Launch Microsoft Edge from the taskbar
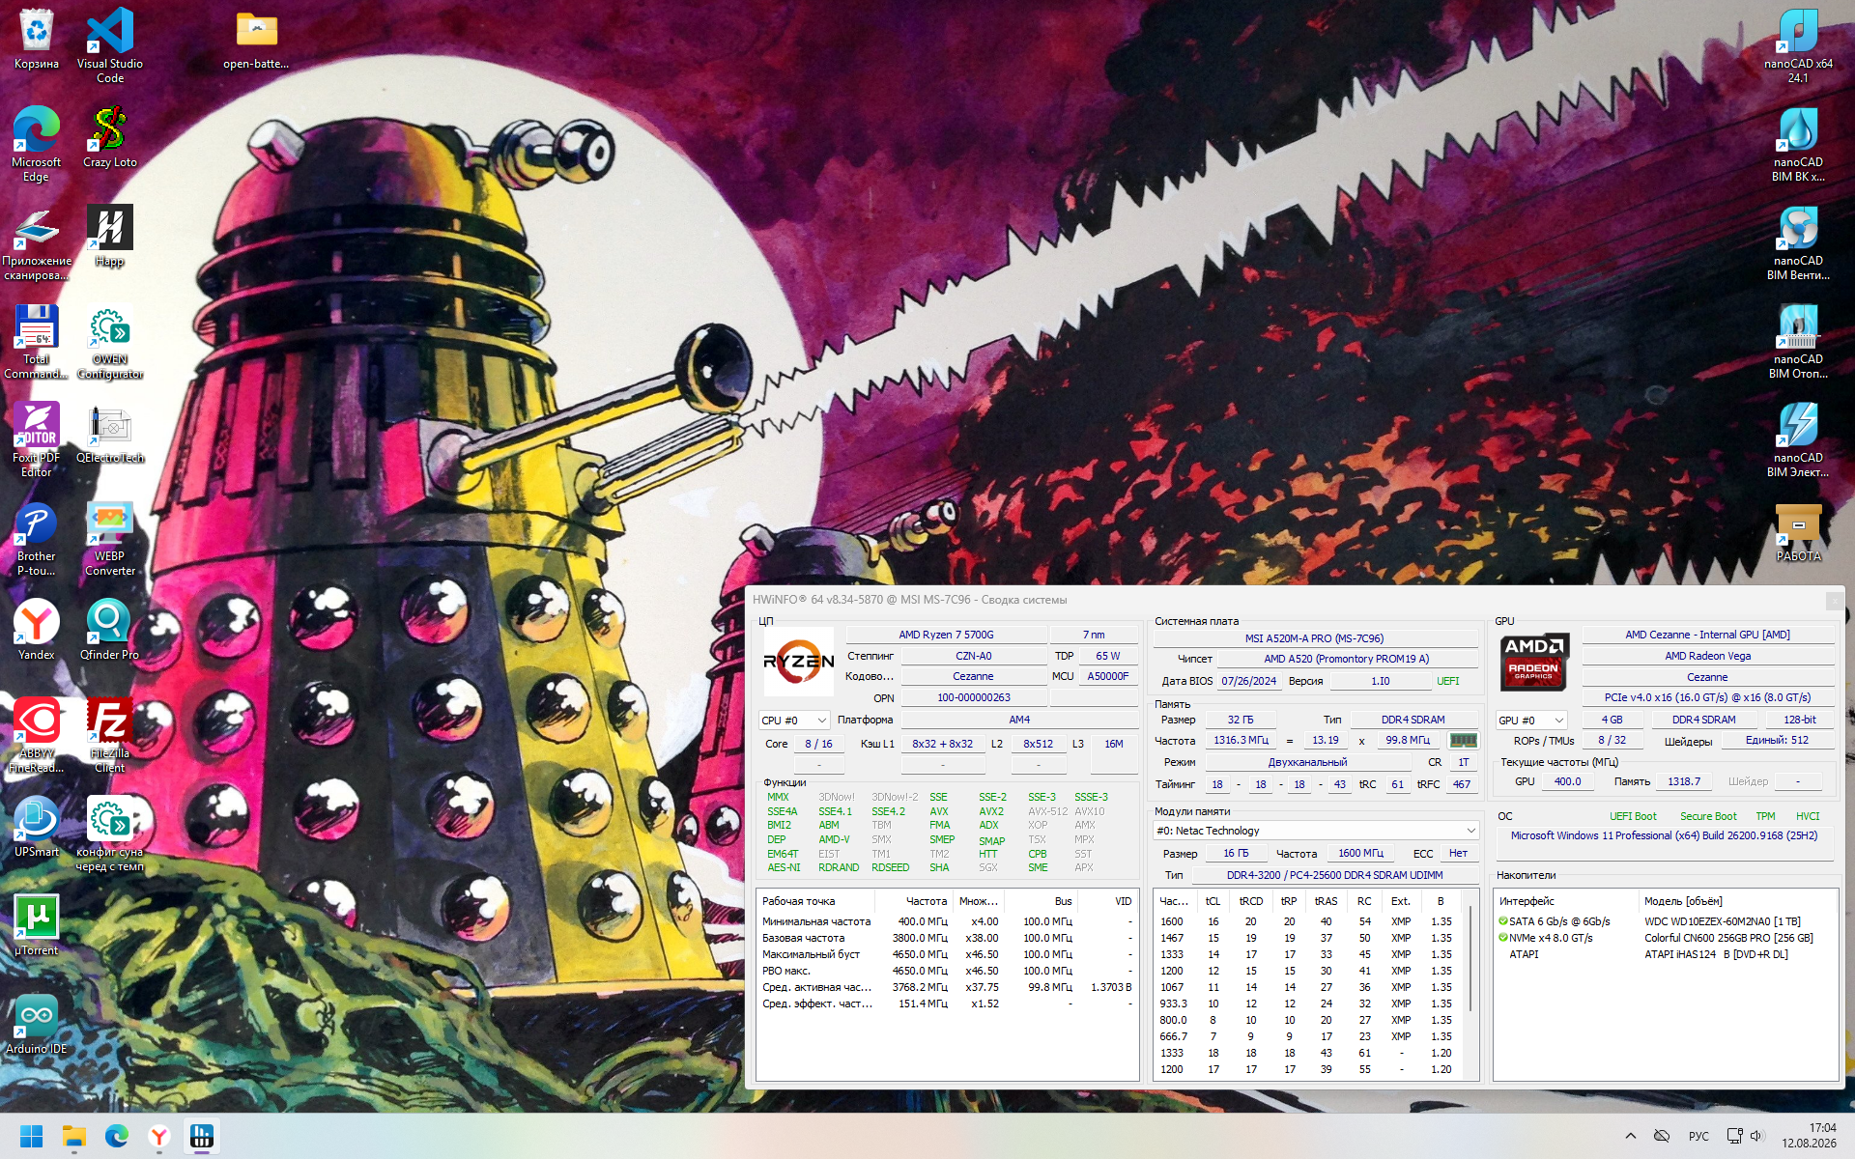The image size is (1855, 1159). 117,1136
